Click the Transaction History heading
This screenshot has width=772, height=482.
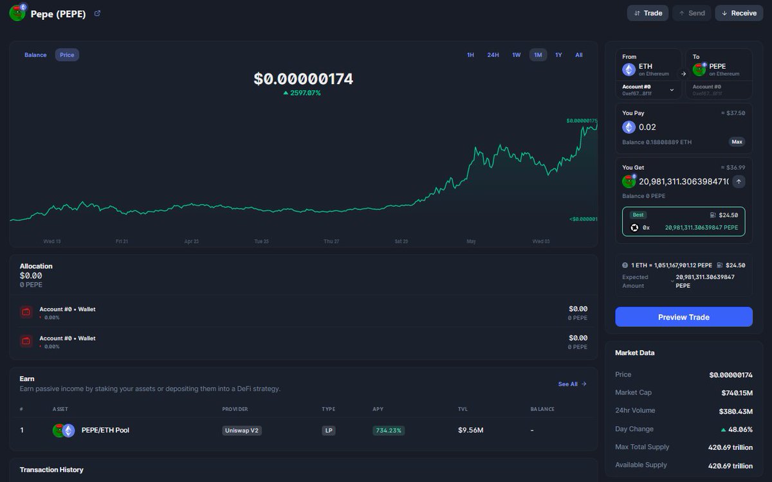(x=51, y=470)
